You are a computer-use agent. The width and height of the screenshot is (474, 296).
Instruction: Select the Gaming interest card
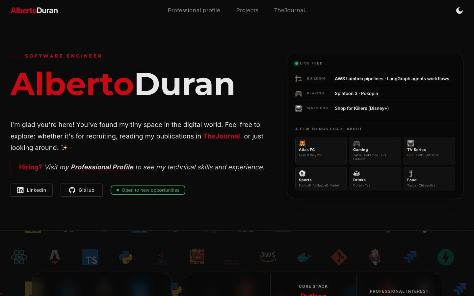click(375, 151)
